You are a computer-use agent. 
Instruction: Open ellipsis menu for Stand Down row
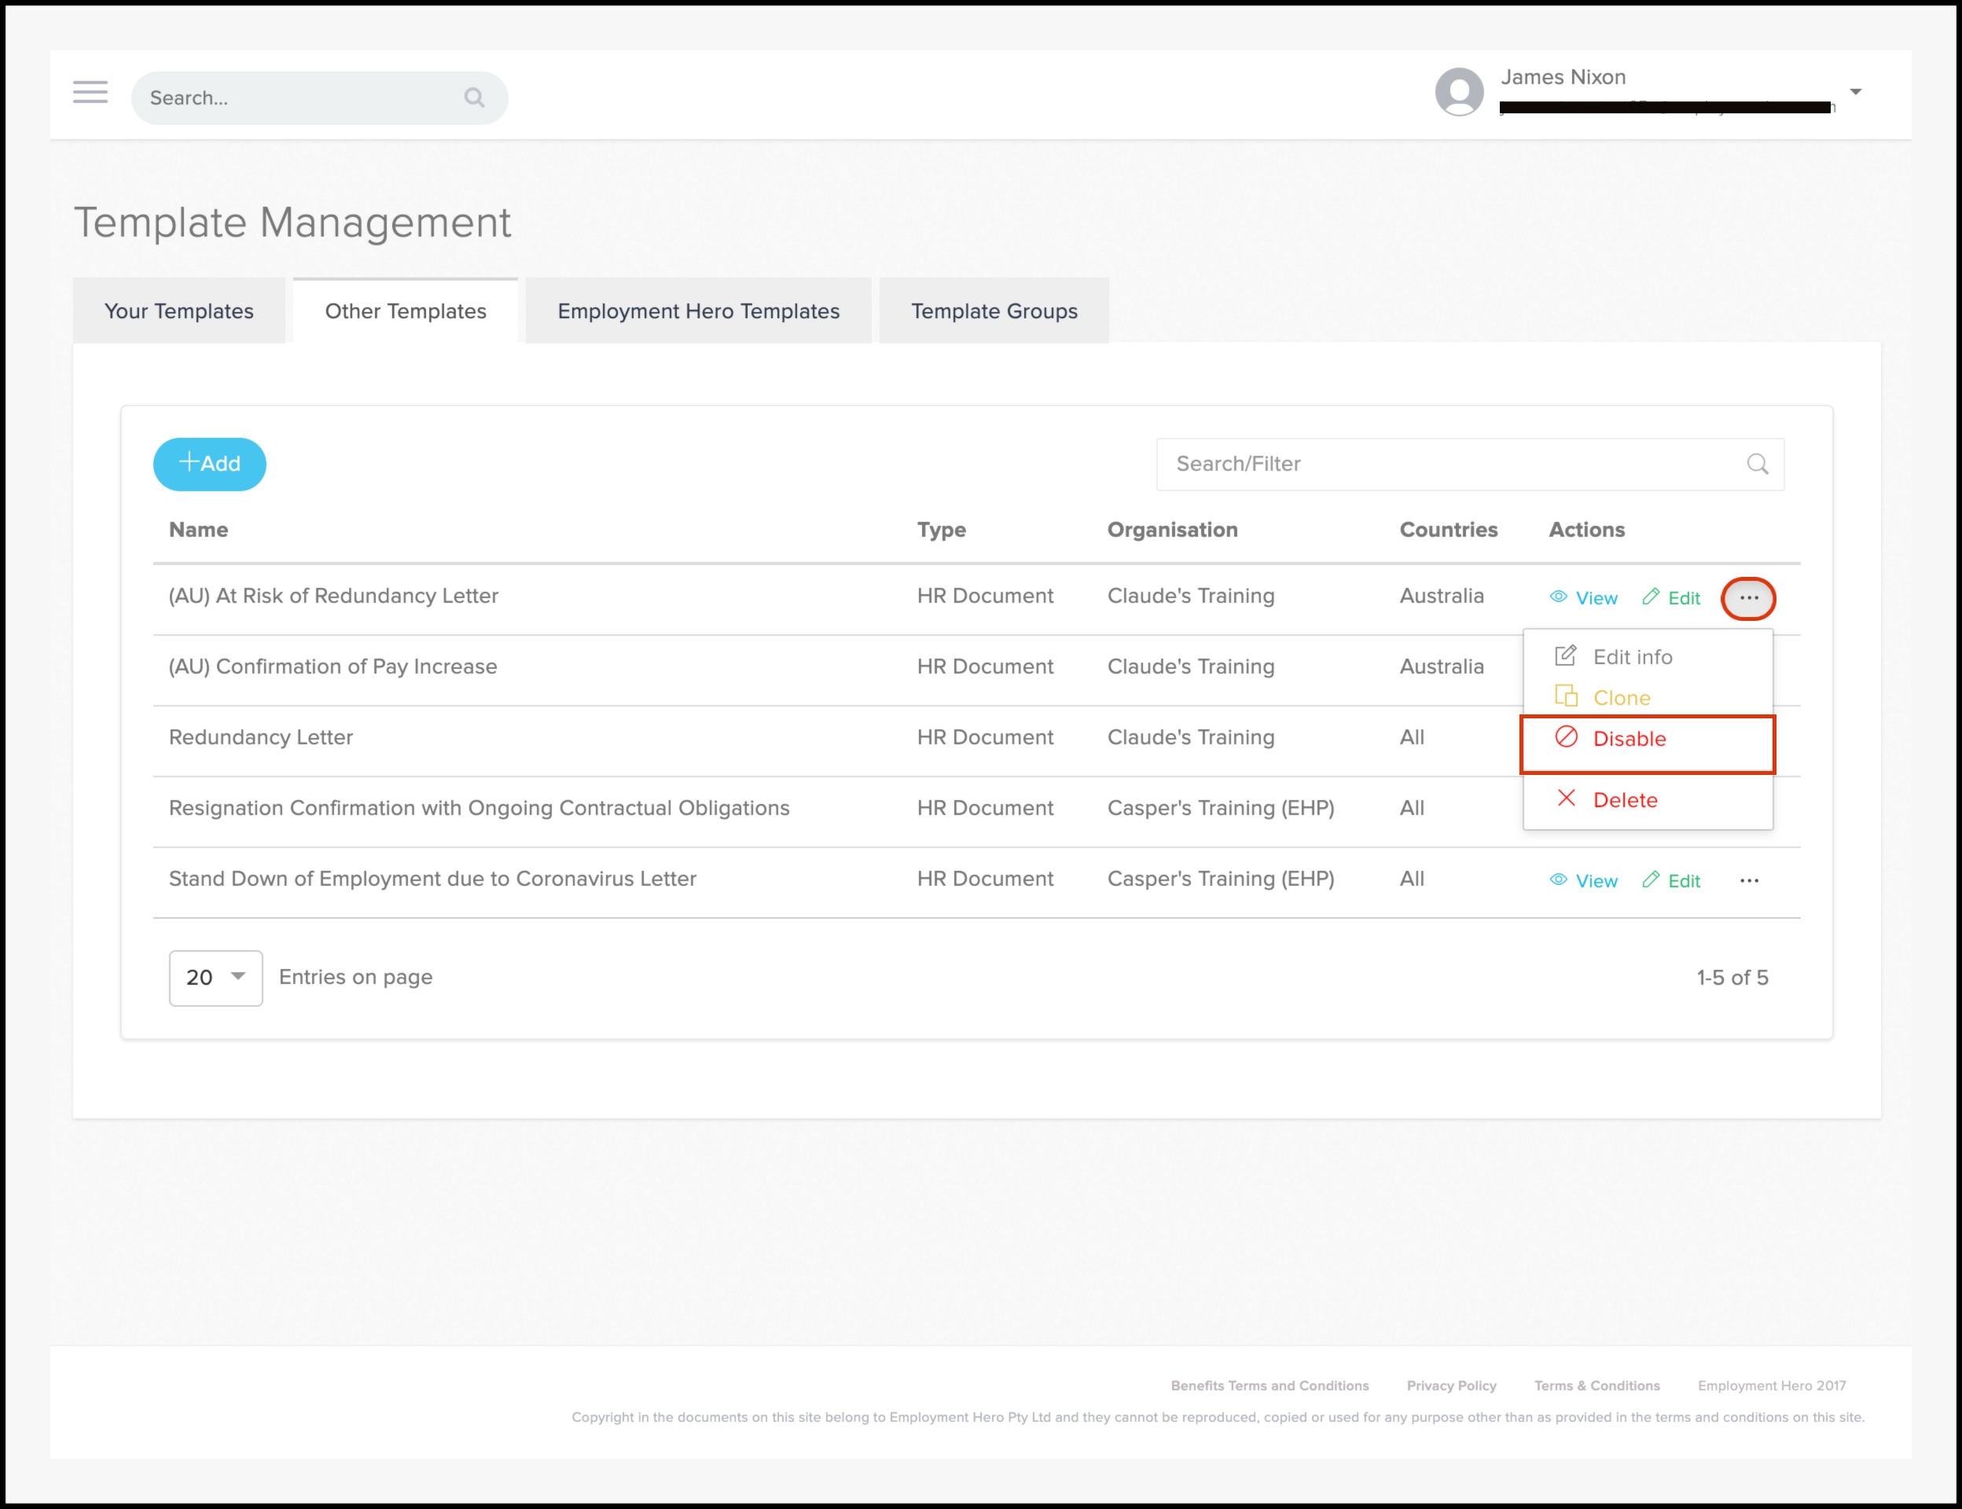click(1748, 880)
